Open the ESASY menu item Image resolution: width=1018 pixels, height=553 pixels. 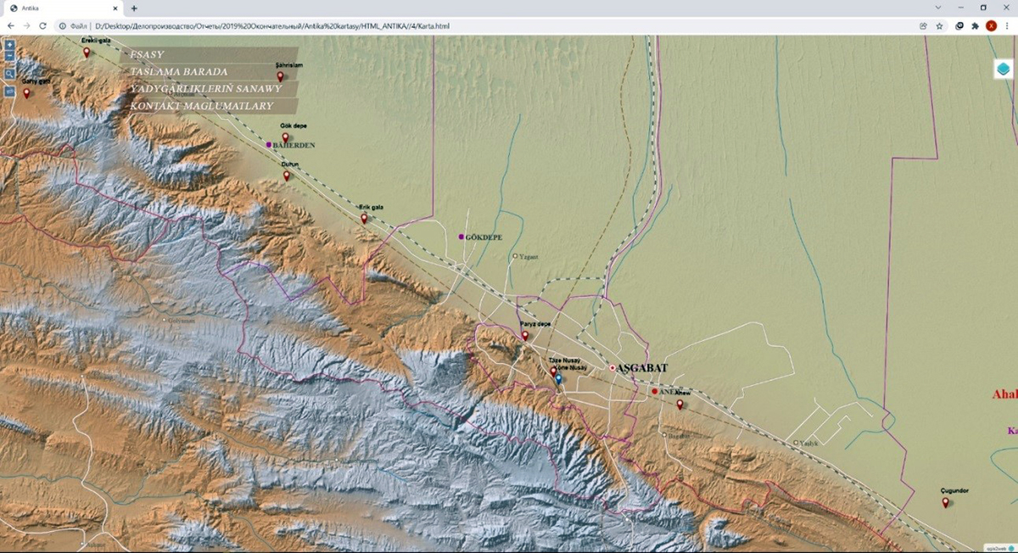pos(148,54)
